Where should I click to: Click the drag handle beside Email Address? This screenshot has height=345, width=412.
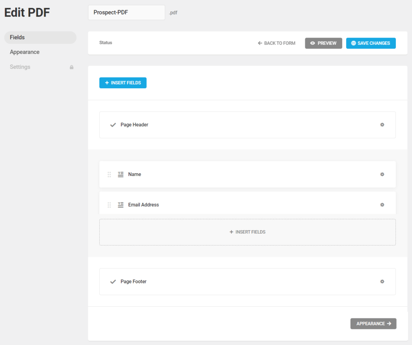109,205
